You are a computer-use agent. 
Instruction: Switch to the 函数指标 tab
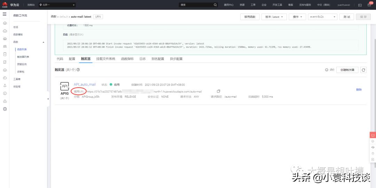pyautogui.click(x=127, y=59)
